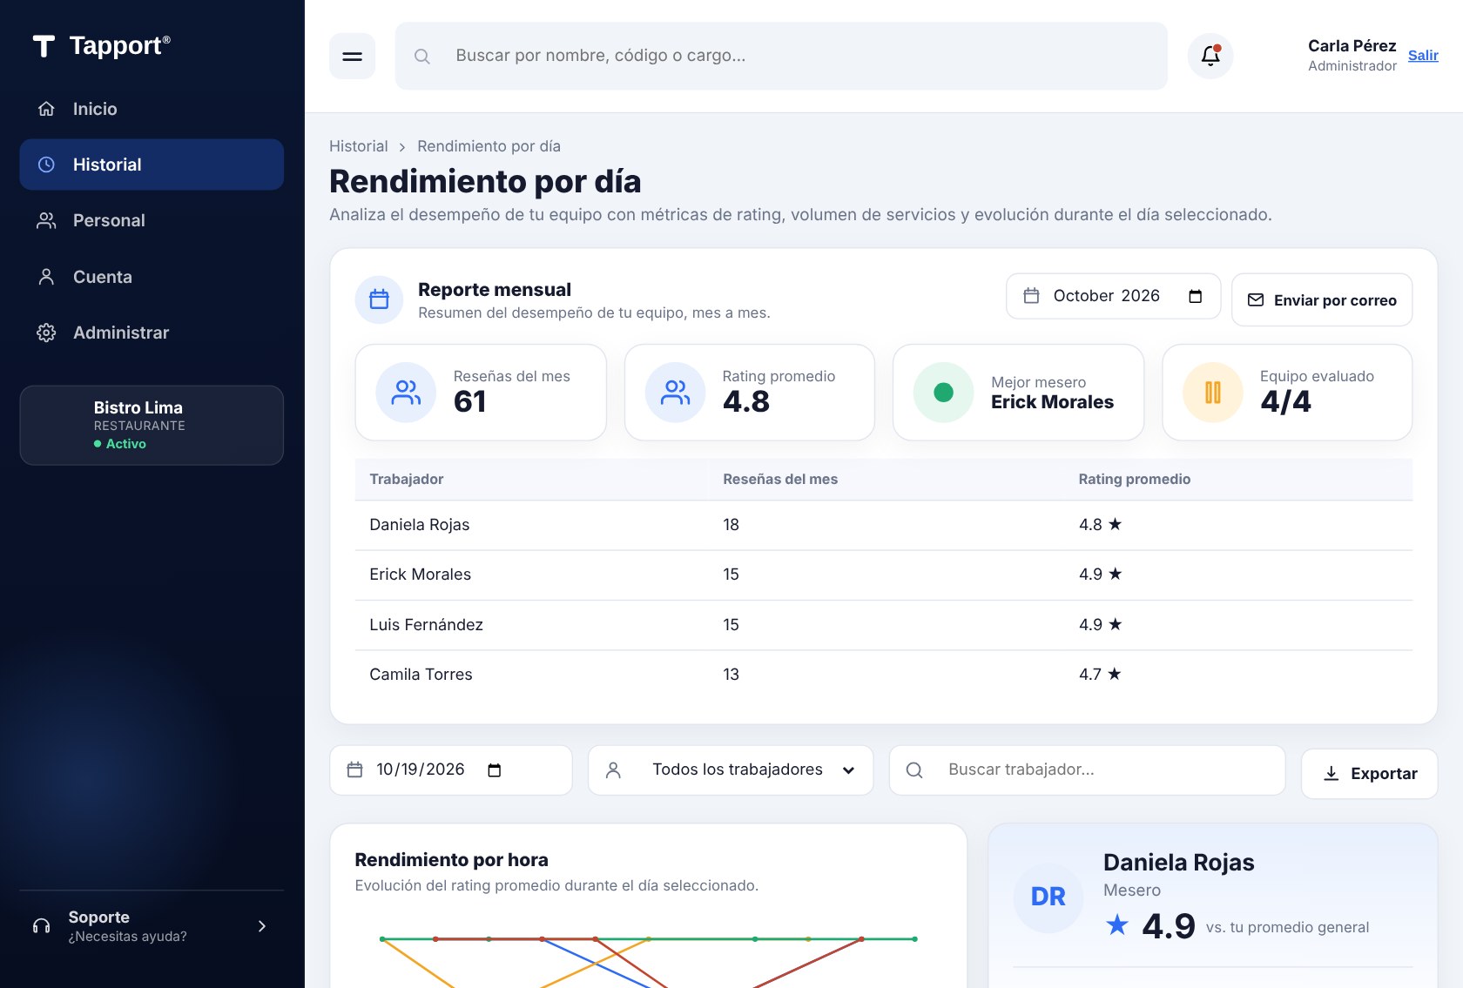Click the magnifier in Buscar trabajador field

click(x=914, y=770)
